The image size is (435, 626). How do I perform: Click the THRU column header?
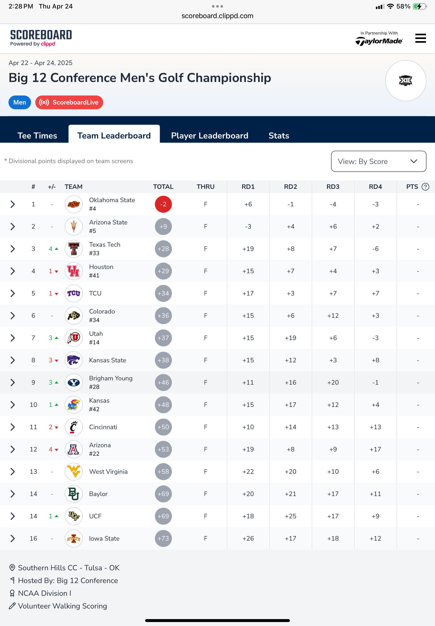tap(206, 187)
